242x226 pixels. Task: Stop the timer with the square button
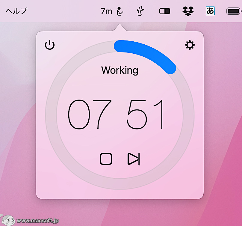pos(106,159)
